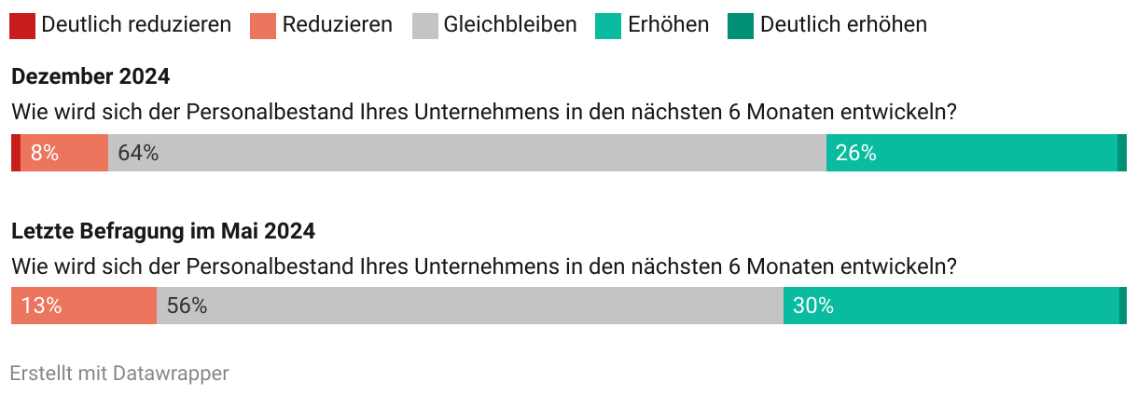Select the Deutlich reduzieren legend label
The height and width of the screenshot is (395, 1138).
coord(136,25)
